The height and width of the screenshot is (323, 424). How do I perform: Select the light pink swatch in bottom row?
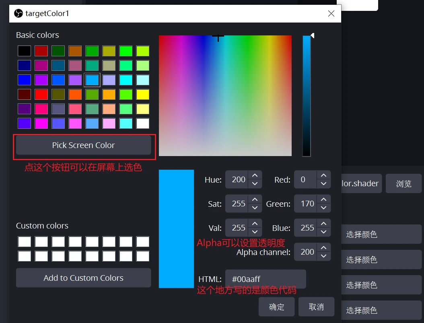109,123
